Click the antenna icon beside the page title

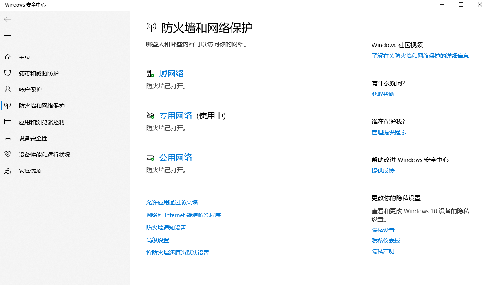pyautogui.click(x=151, y=28)
